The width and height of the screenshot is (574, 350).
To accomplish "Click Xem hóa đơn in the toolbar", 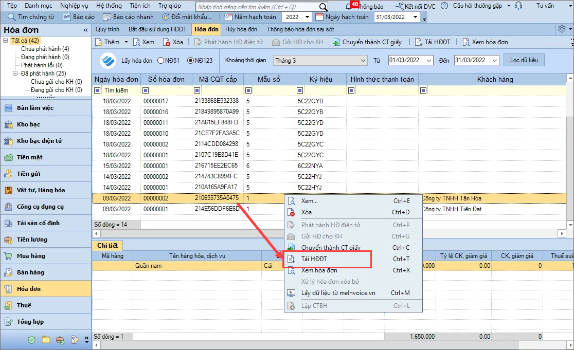I will [486, 42].
